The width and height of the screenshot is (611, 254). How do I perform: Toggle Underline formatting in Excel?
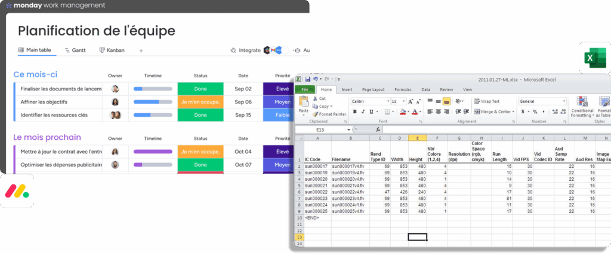pos(371,112)
